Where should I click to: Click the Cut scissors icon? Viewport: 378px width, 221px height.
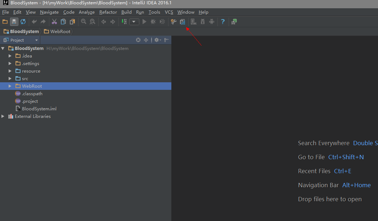point(54,22)
